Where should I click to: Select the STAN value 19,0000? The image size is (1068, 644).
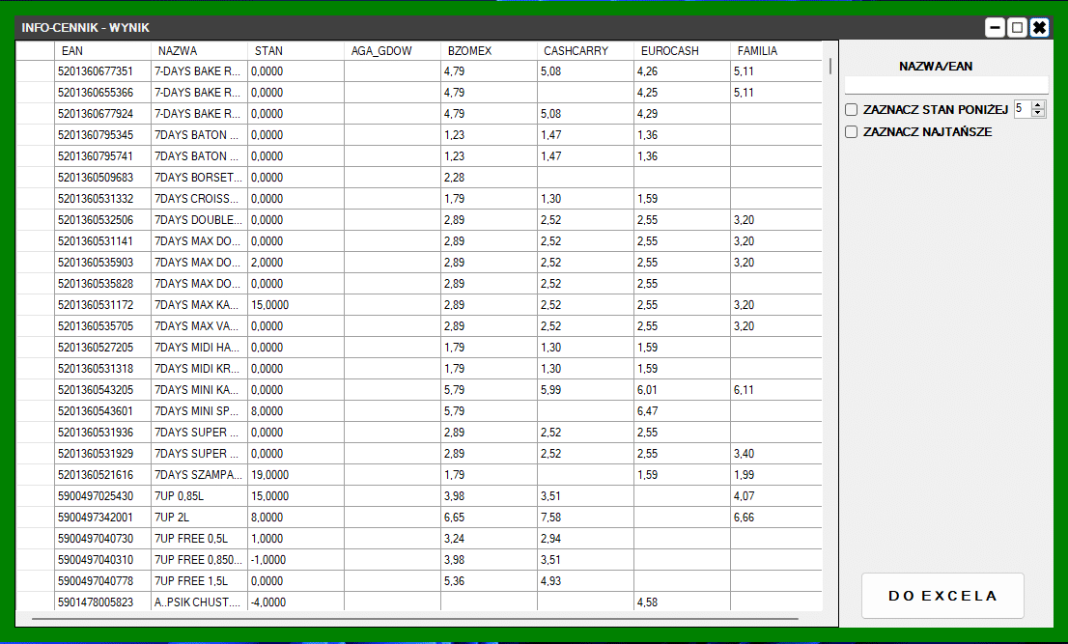tap(295, 474)
